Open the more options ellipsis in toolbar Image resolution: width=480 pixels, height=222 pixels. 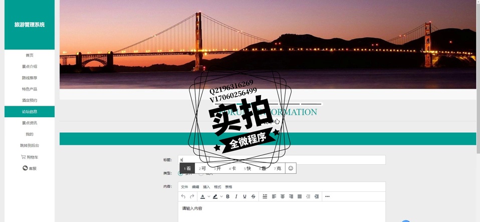coord(327,196)
